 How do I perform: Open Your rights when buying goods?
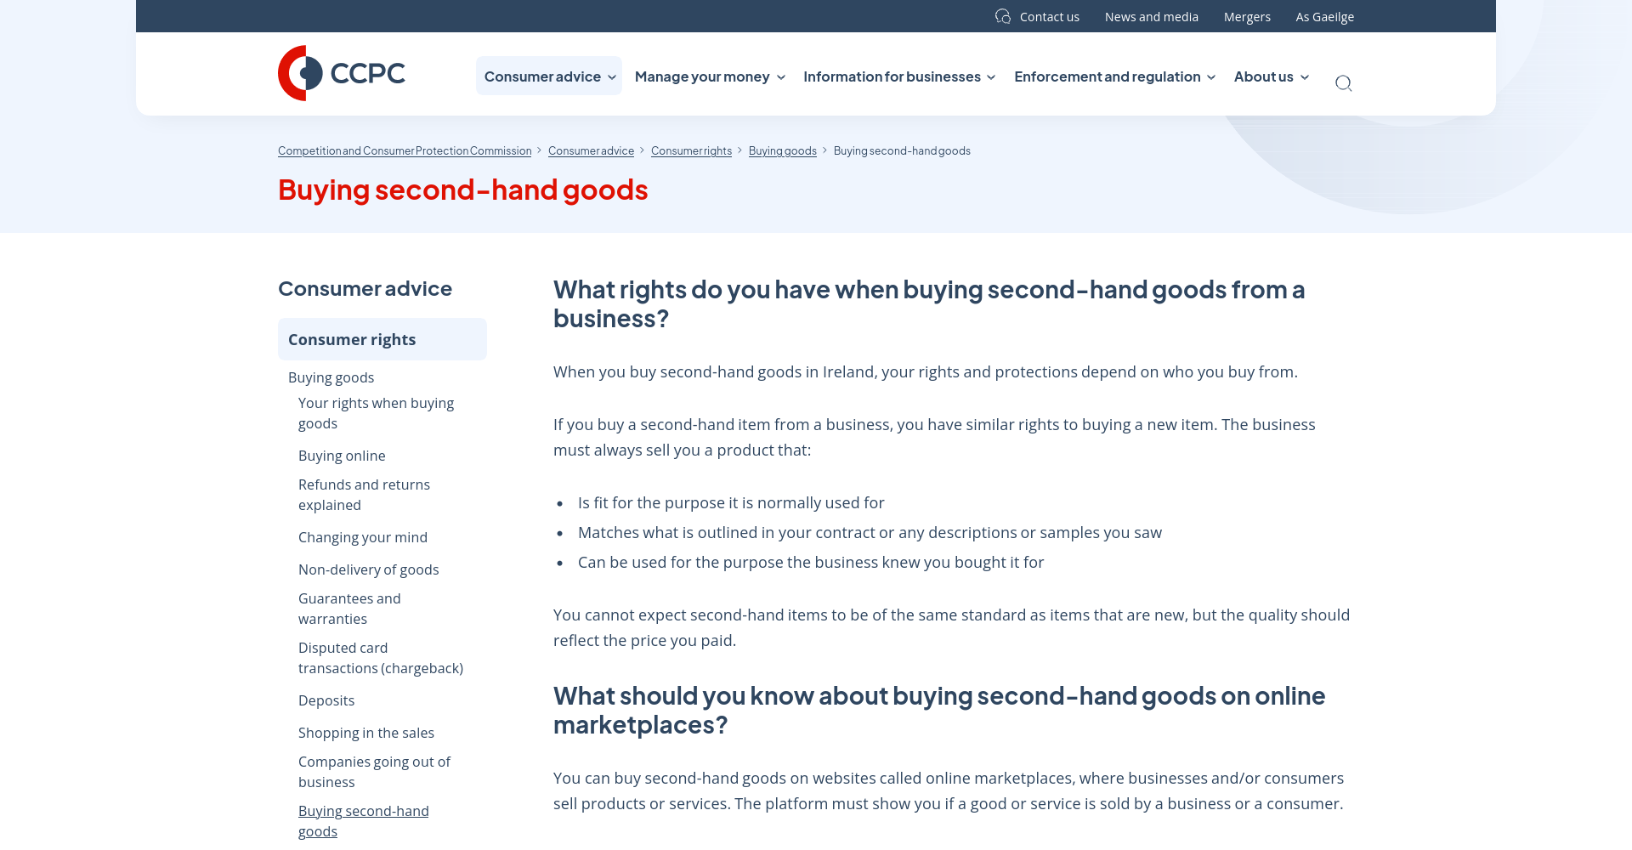pos(376,413)
